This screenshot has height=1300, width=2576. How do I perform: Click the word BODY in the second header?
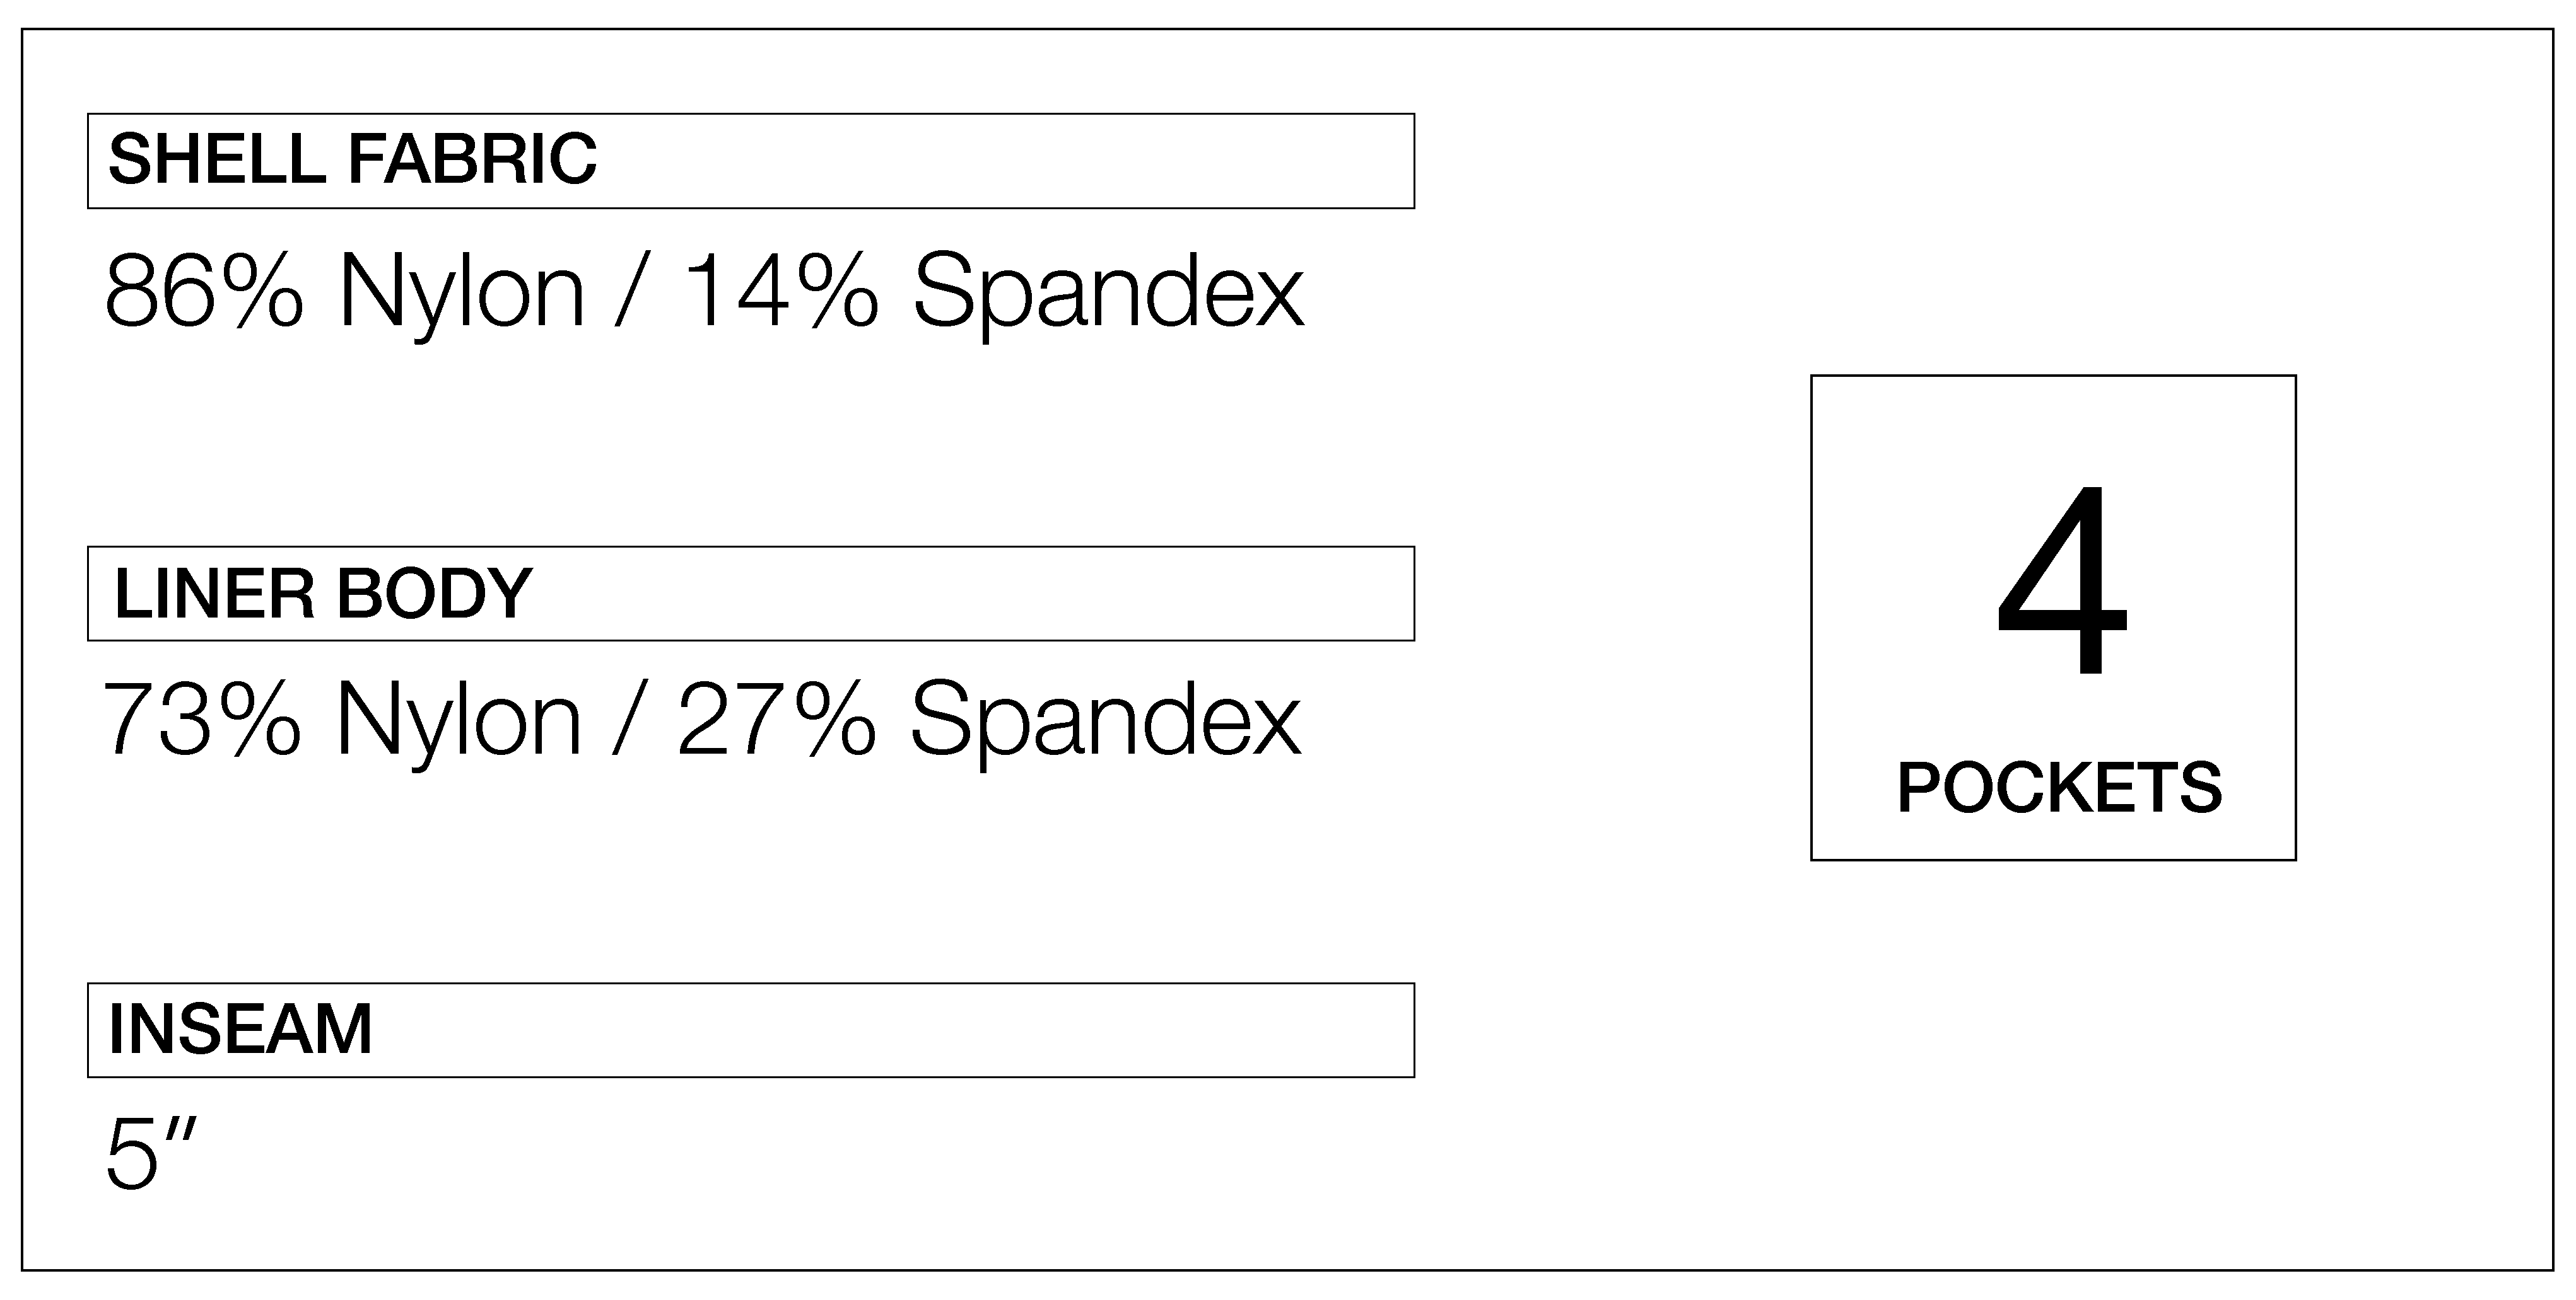[433, 594]
